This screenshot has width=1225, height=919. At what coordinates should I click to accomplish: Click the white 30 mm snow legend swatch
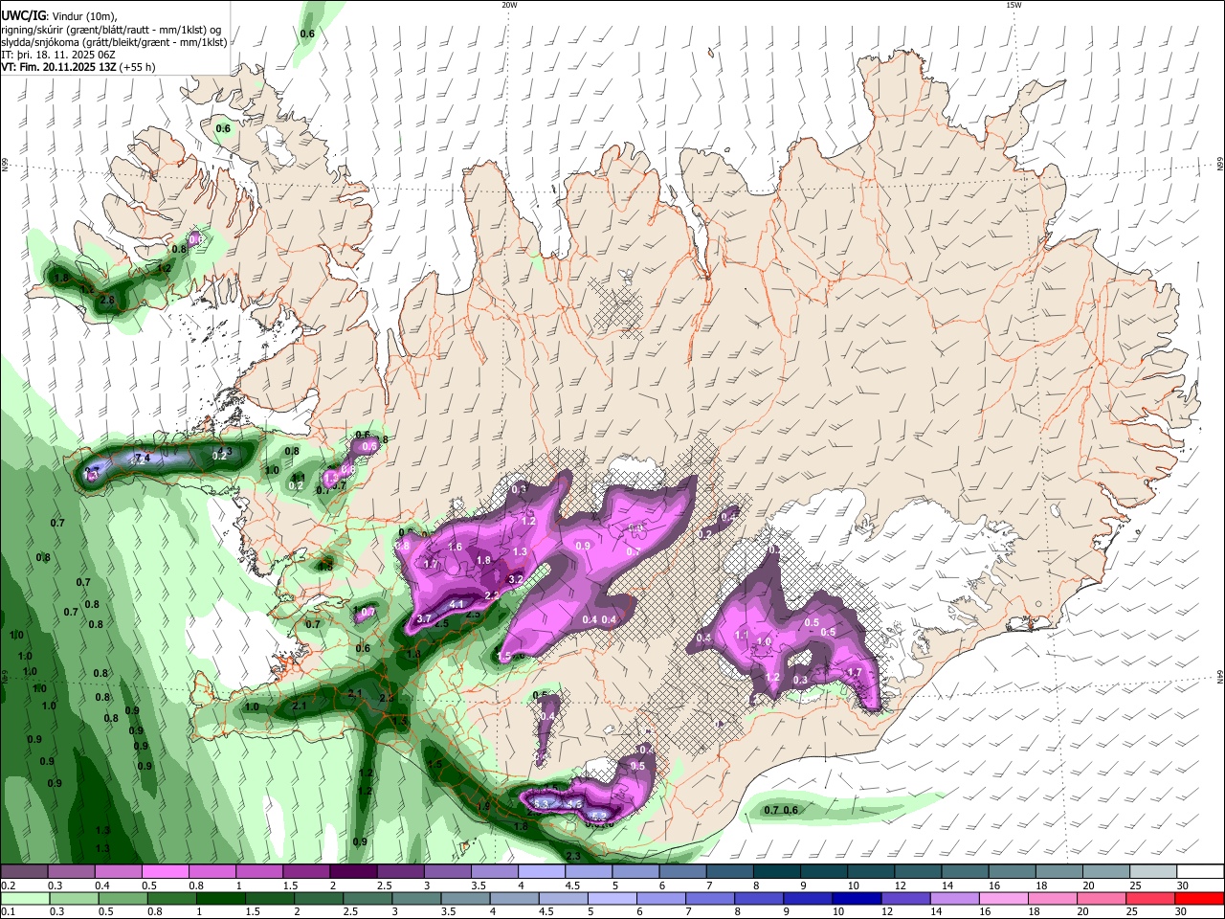tap(1200, 871)
